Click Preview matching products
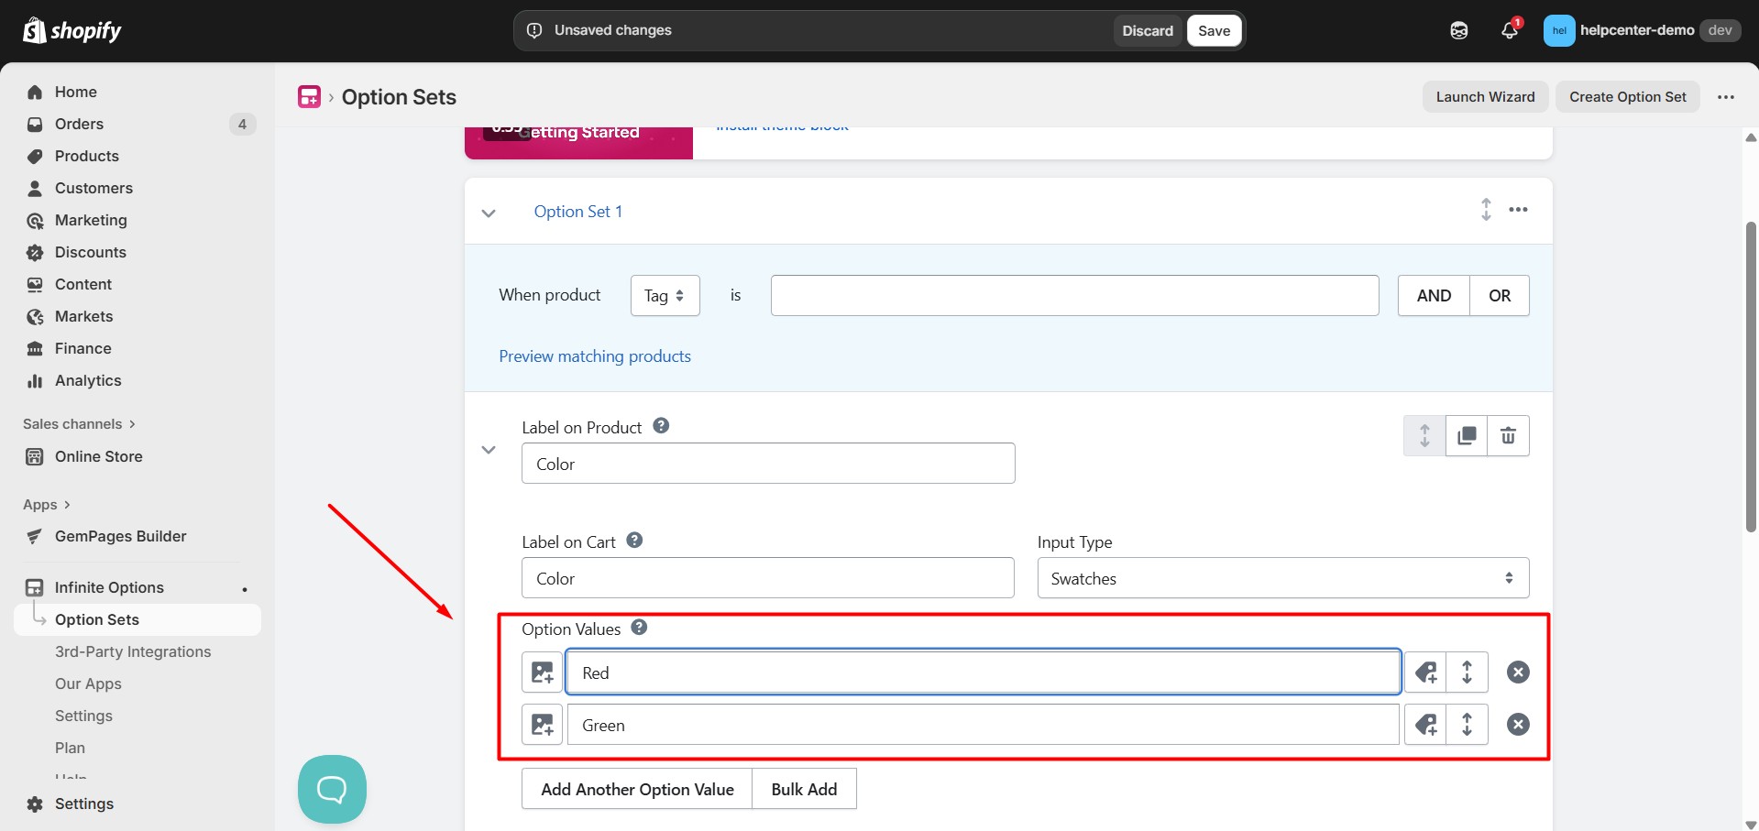This screenshot has width=1759, height=831. (x=594, y=356)
